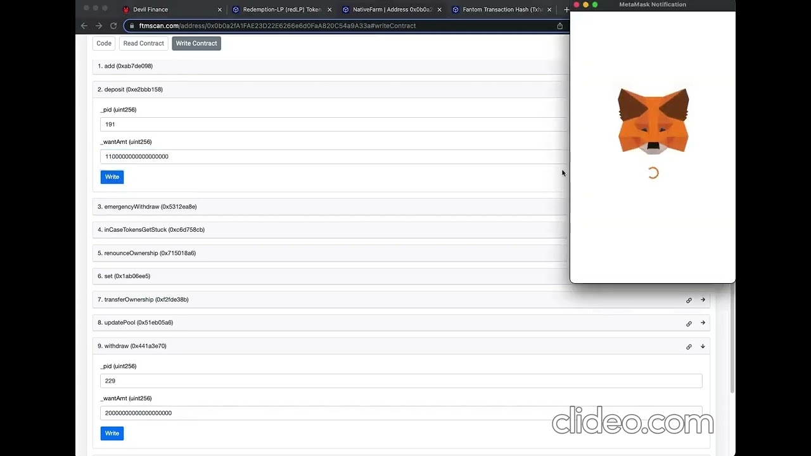Click withdraw _pid field containing 229
Image resolution: width=811 pixels, height=456 pixels.
[401, 381]
